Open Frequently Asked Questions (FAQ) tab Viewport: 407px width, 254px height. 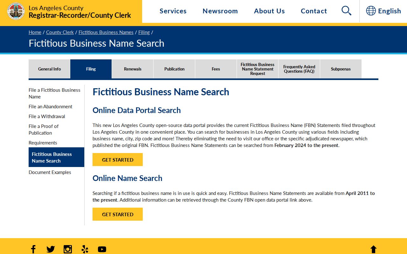pos(299,69)
